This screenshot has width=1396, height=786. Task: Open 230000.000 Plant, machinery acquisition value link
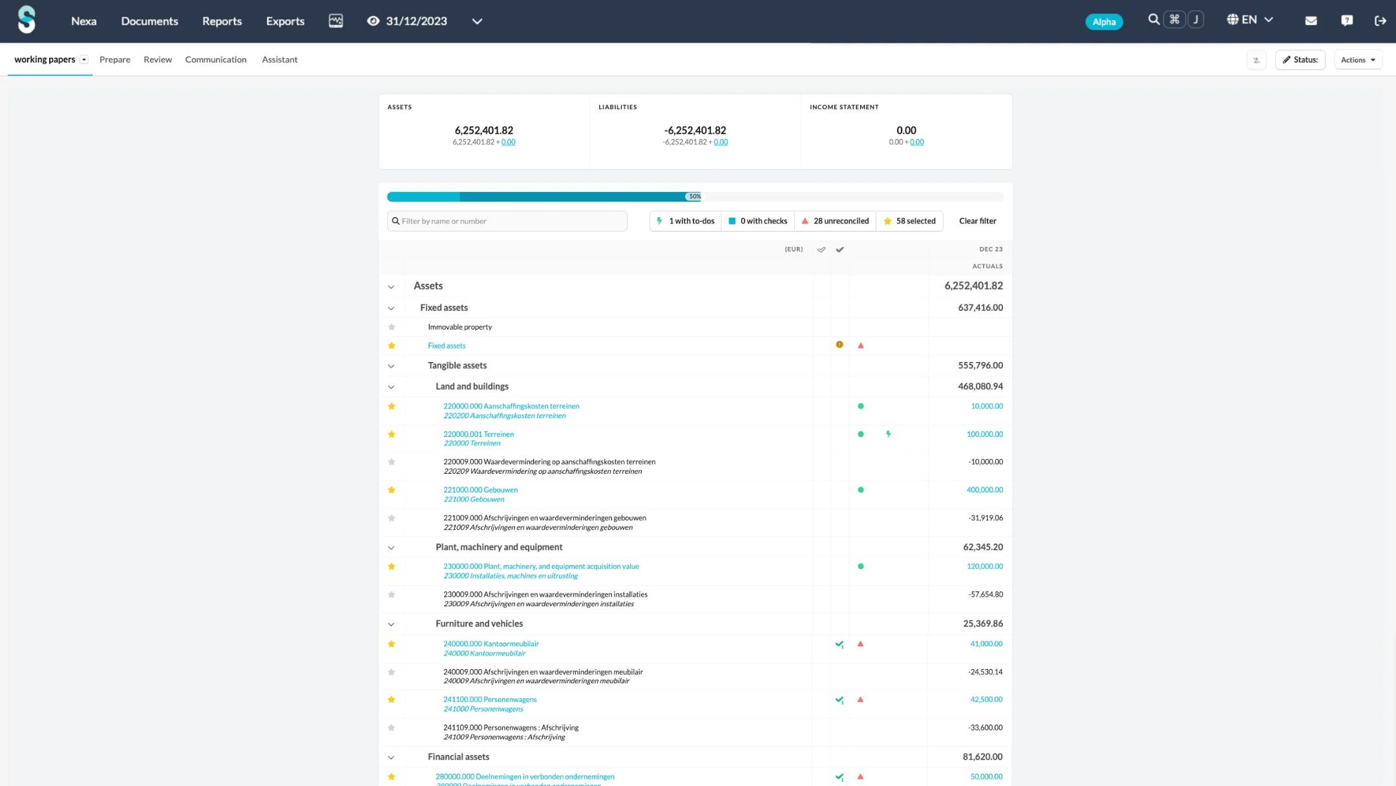tap(541, 566)
